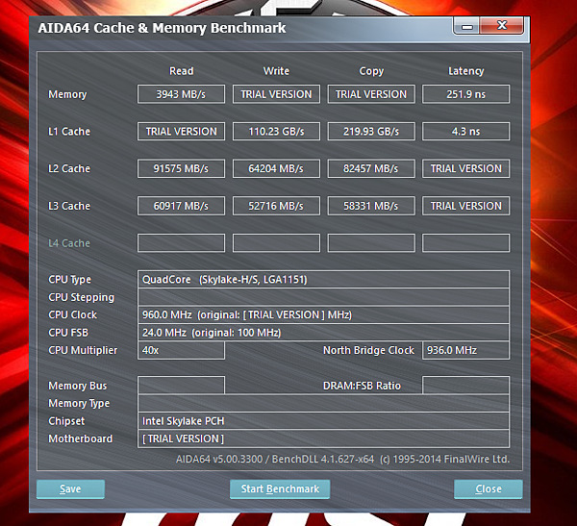This screenshot has height=526, width=577.
Task: Select the Memory Read value 3943 MB/s
Action: pyautogui.click(x=181, y=94)
